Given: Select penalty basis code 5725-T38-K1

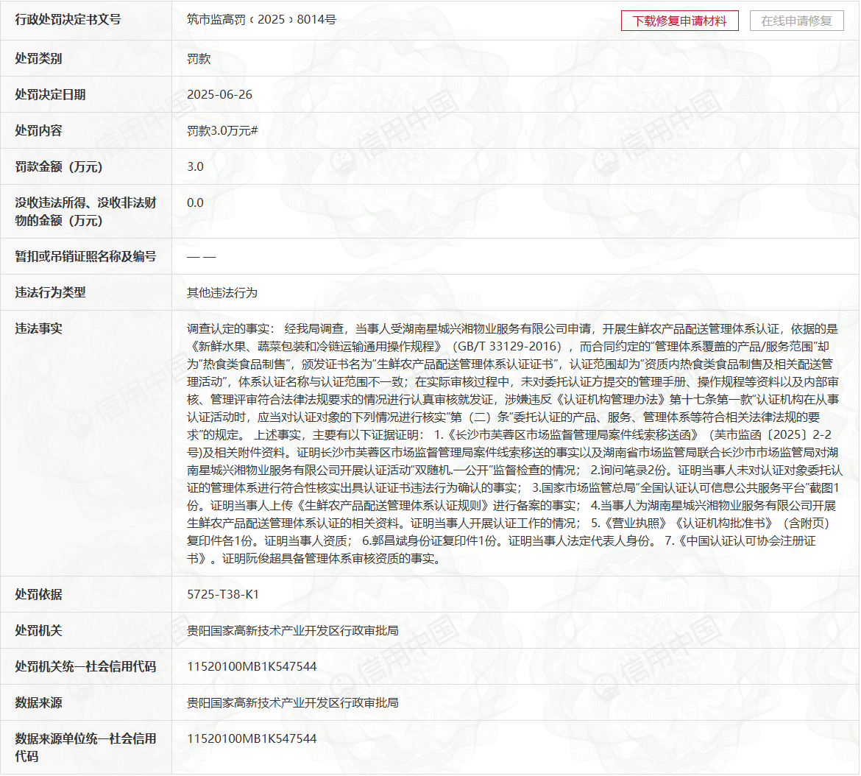Looking at the screenshot, I should 223,595.
